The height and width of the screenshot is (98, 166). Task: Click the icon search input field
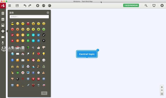click(29, 17)
